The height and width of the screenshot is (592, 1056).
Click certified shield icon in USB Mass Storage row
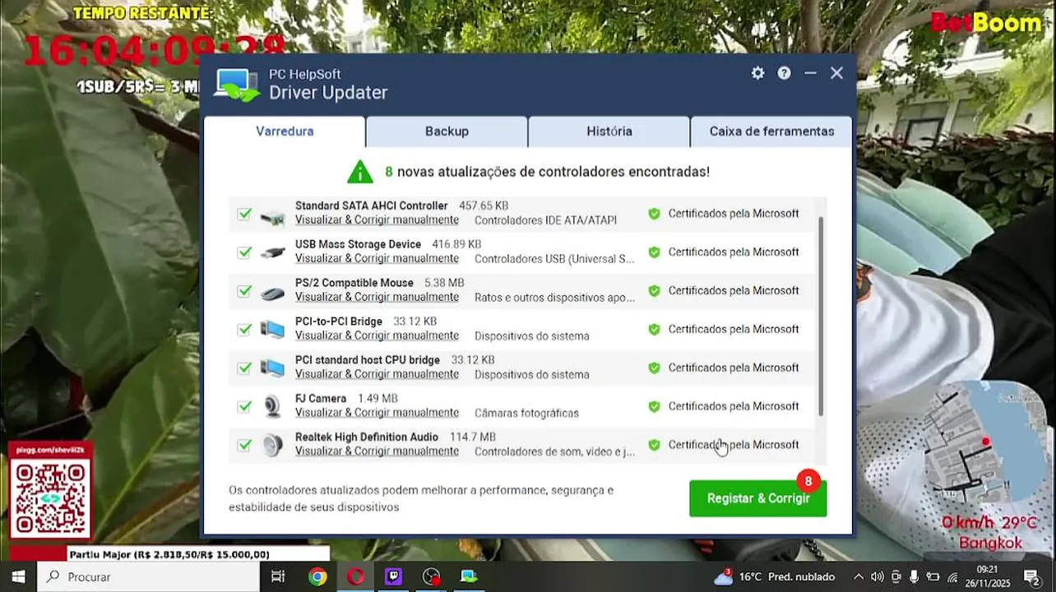click(x=654, y=252)
